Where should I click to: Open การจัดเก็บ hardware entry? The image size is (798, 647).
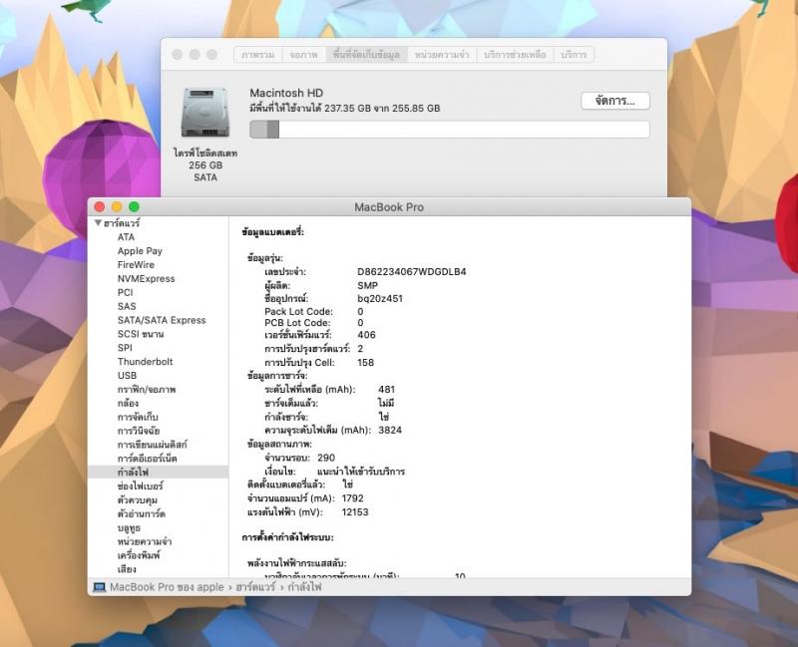[x=138, y=417]
